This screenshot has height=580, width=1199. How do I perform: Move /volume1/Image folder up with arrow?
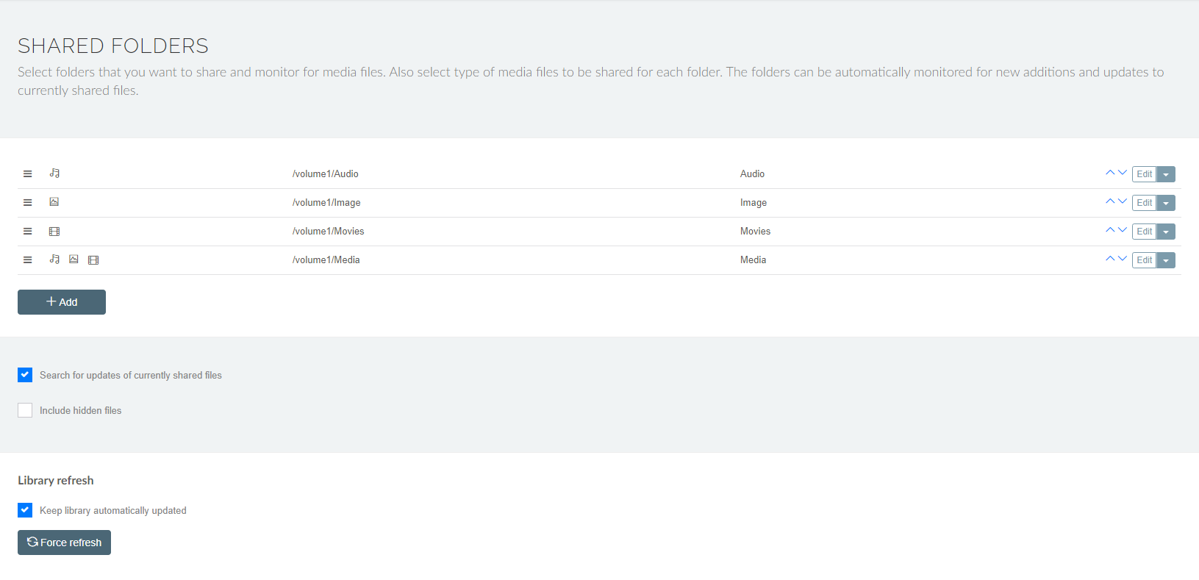click(x=1109, y=201)
